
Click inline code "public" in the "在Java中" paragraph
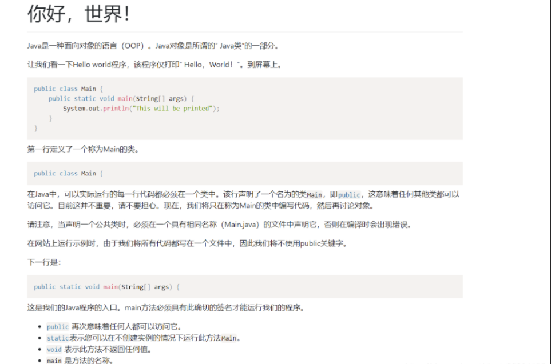click(349, 195)
